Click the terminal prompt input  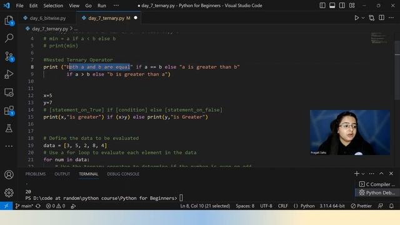[x=181, y=198]
